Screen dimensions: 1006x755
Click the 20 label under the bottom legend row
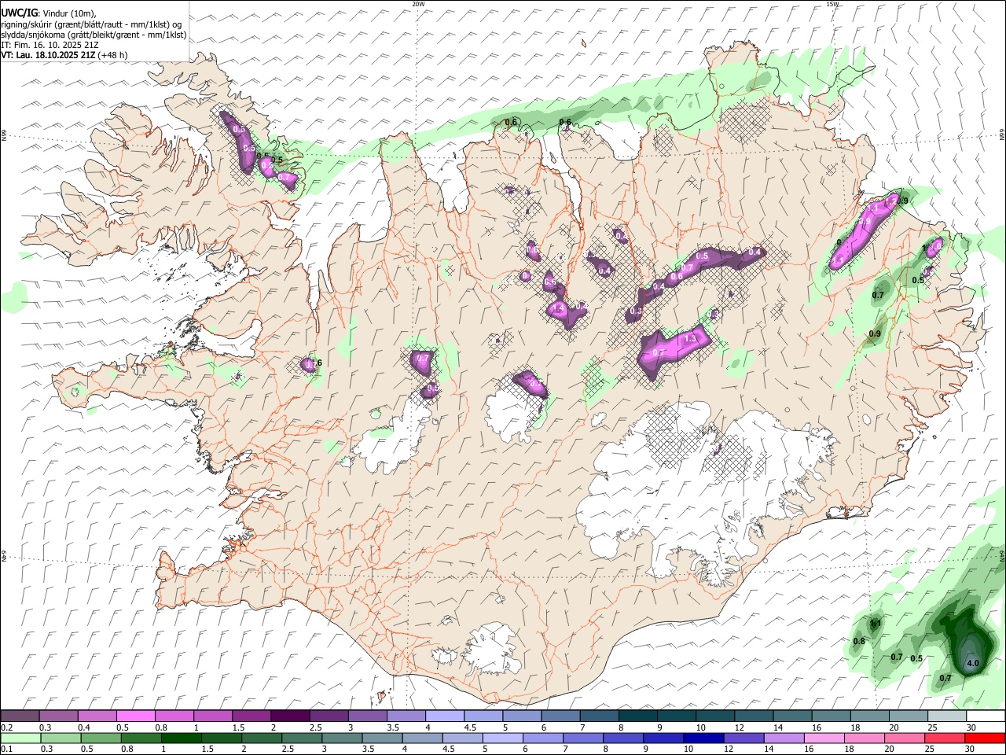pos(889,749)
